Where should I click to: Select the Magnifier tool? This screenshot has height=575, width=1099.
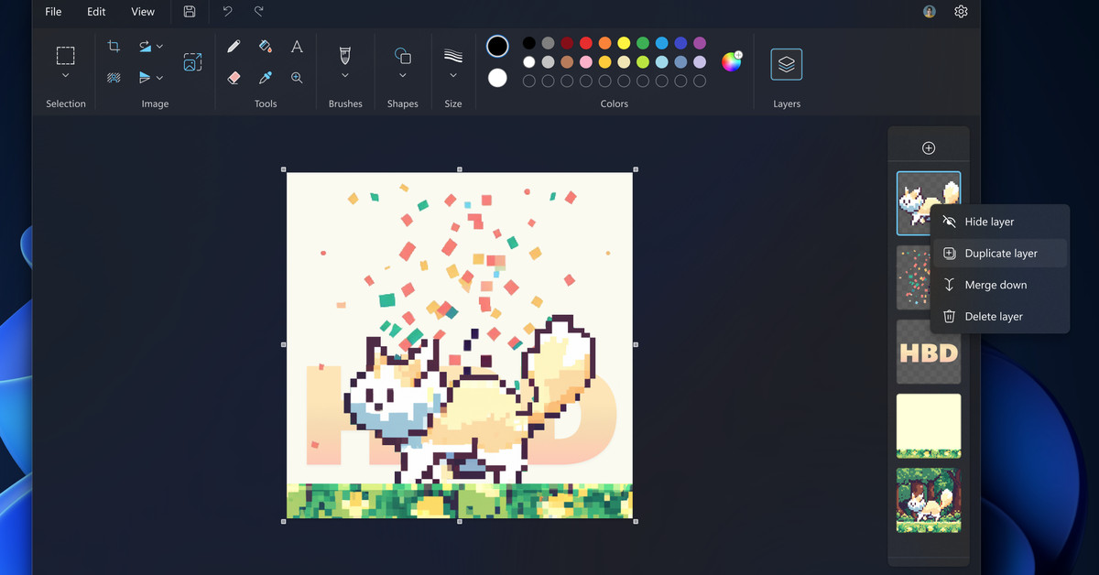coord(297,78)
